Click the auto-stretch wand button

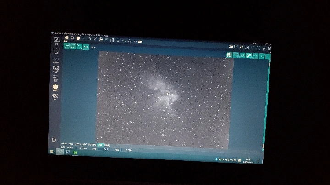248,56
